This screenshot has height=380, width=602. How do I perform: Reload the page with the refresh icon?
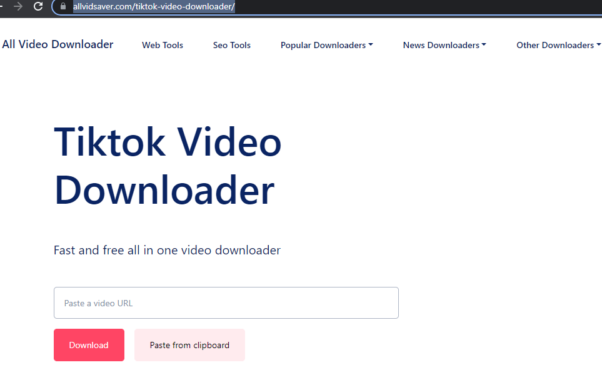[38, 6]
